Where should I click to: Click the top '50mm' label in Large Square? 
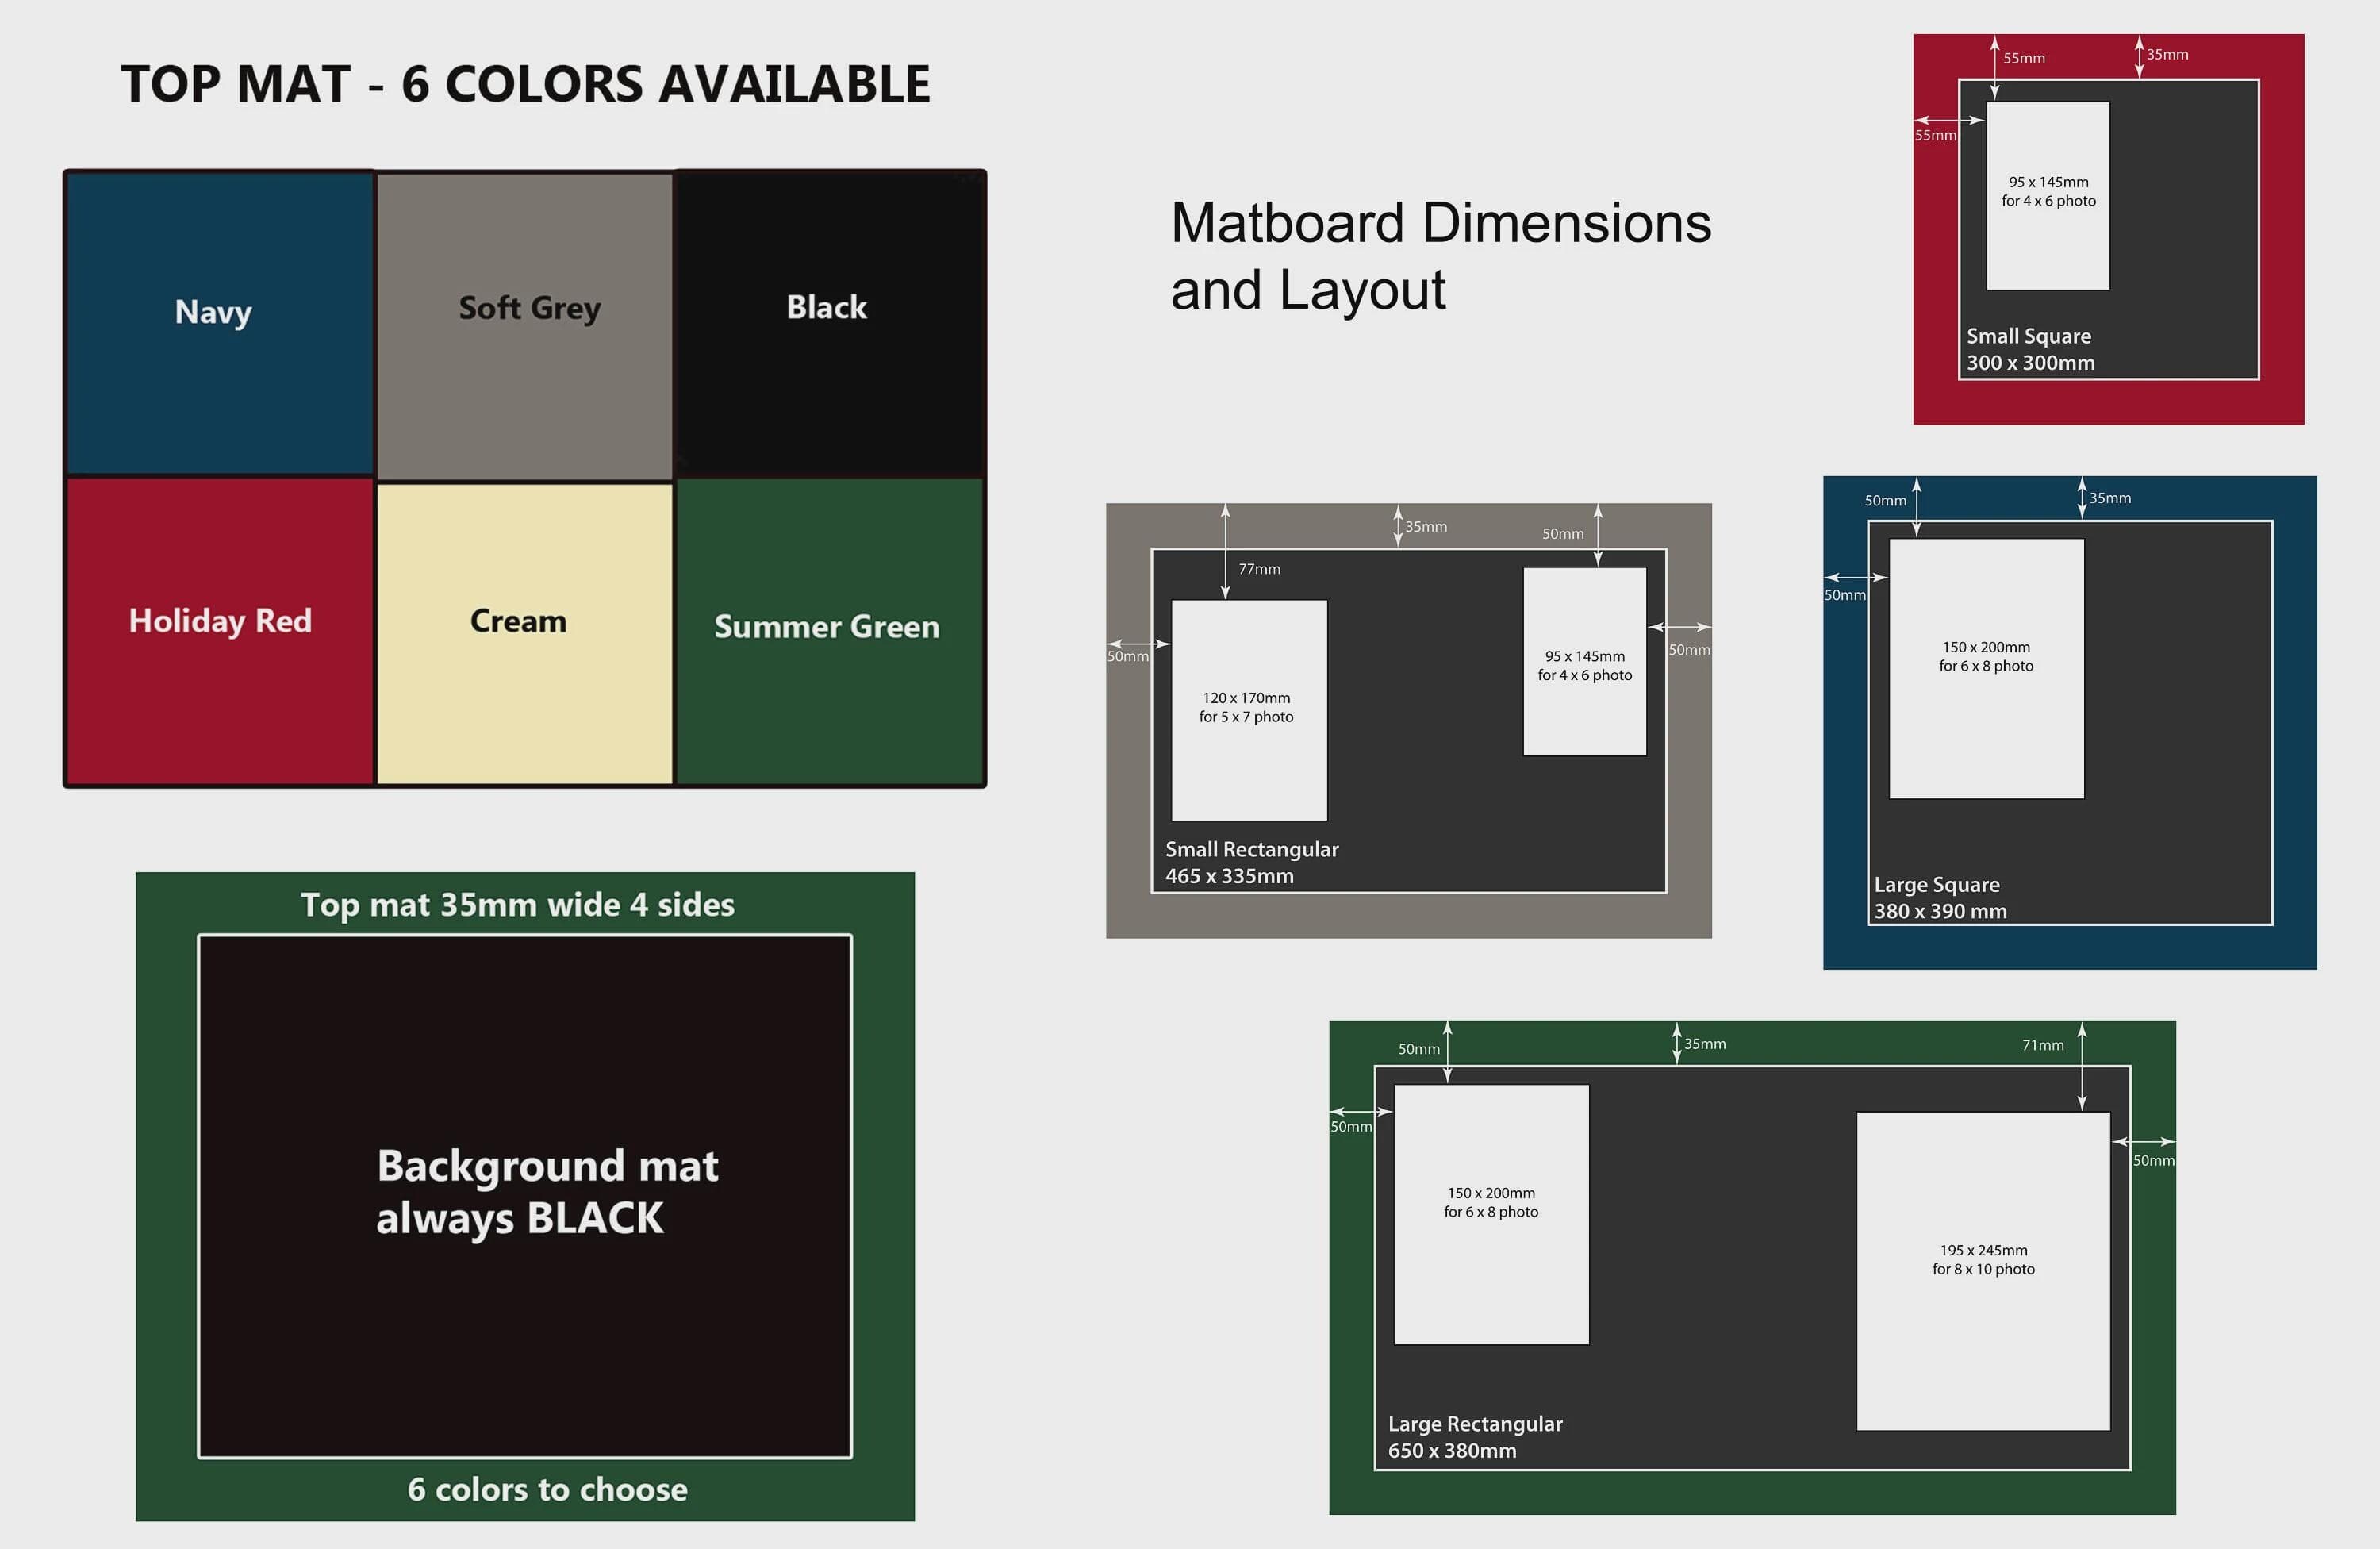click(x=1885, y=501)
